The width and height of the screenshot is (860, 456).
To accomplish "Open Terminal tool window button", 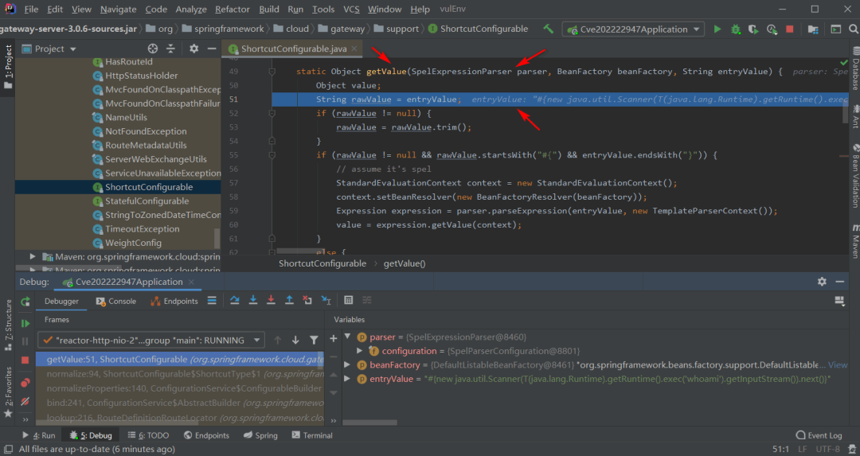I will point(312,435).
